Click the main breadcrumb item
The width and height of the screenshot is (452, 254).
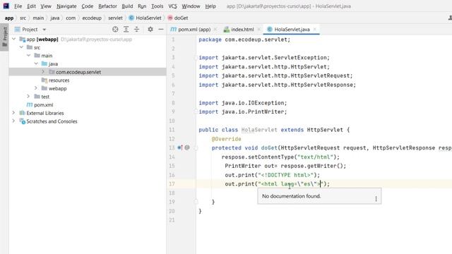point(38,18)
